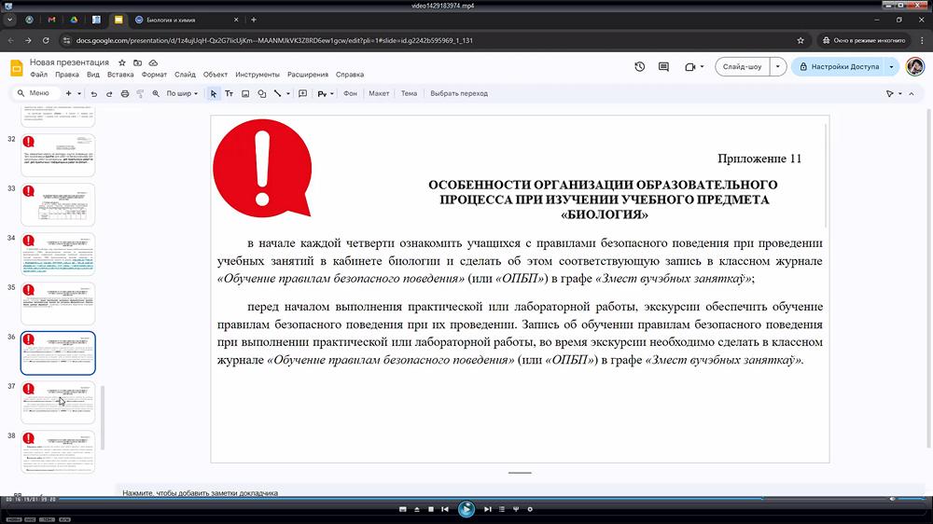Click the Print icon
This screenshot has width=933, height=524.
124,94
